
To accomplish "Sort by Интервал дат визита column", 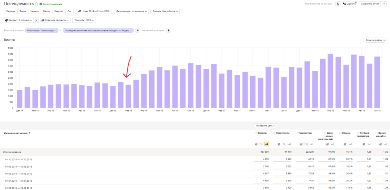I will tap(17, 133).
